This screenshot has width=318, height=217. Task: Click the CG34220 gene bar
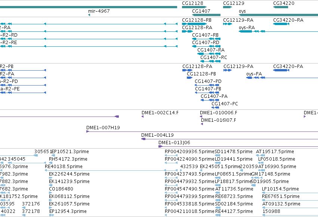pyautogui.click(x=281, y=7)
